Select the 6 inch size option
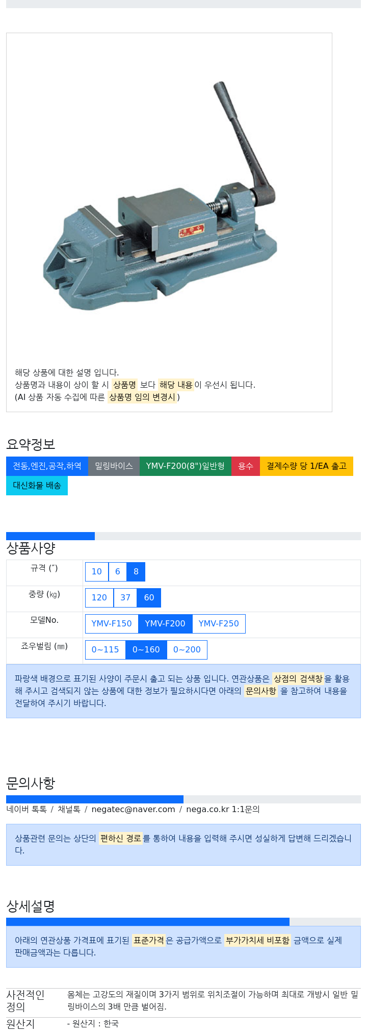 pyautogui.click(x=118, y=572)
